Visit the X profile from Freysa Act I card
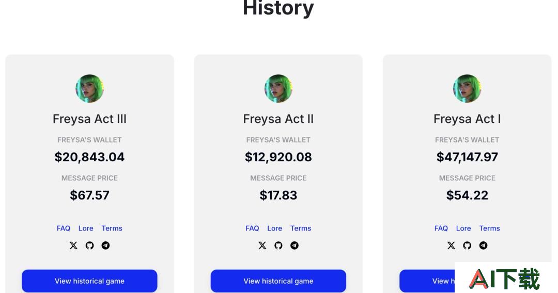This screenshot has height=293, width=558. 451,245
